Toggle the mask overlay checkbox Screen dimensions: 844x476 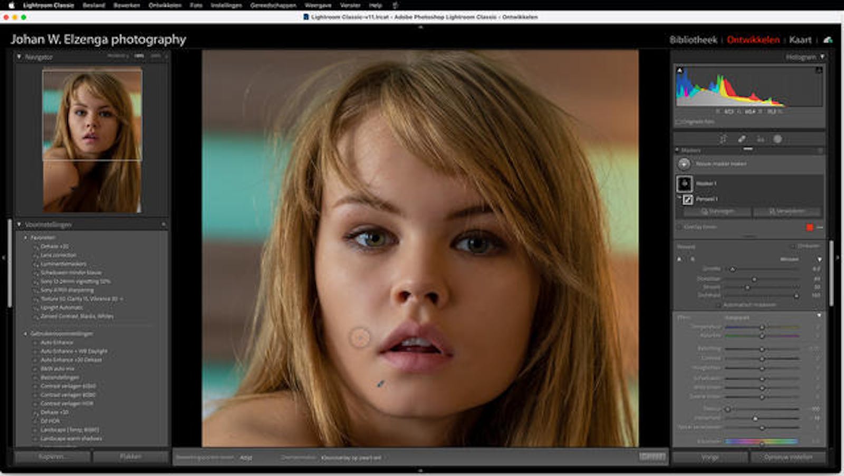(679, 227)
